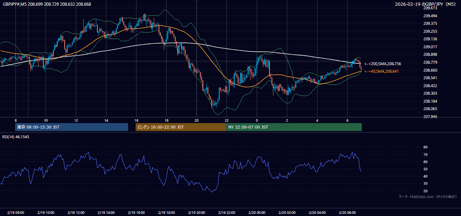Click RSI scale value 40
This screenshot has height=216, width=461.
(425, 176)
